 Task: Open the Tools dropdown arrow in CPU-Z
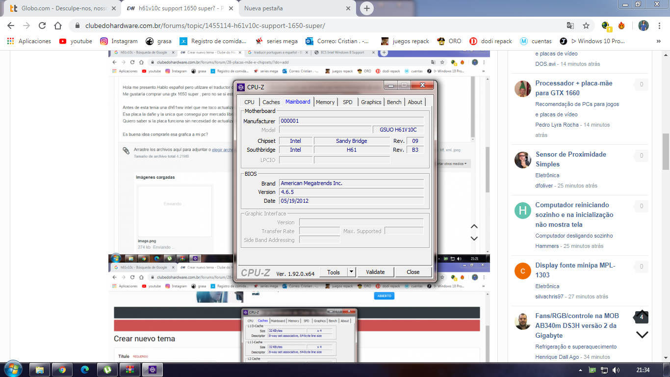coord(352,272)
